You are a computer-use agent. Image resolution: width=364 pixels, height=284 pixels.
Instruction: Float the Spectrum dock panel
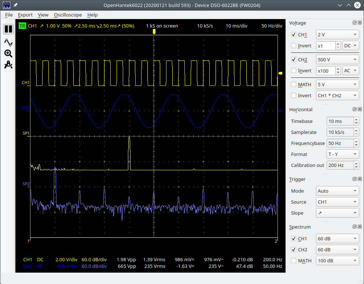(x=354, y=227)
